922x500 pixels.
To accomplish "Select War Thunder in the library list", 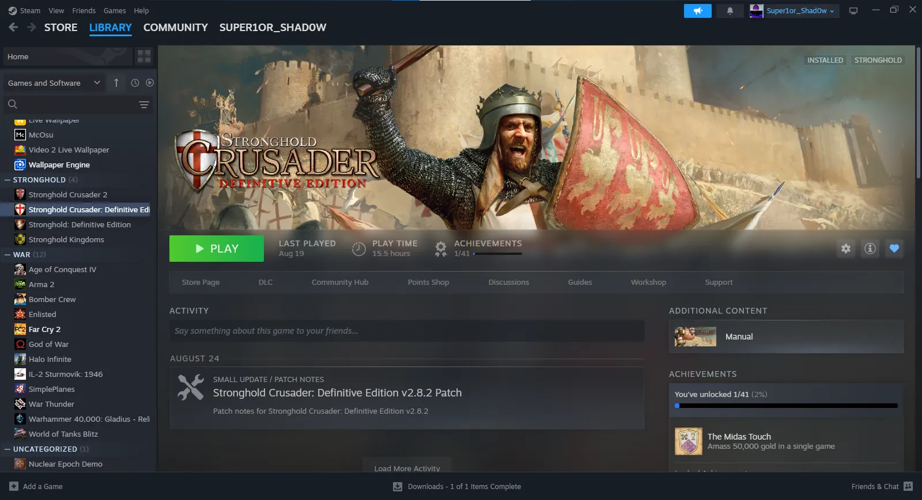I will (x=51, y=404).
